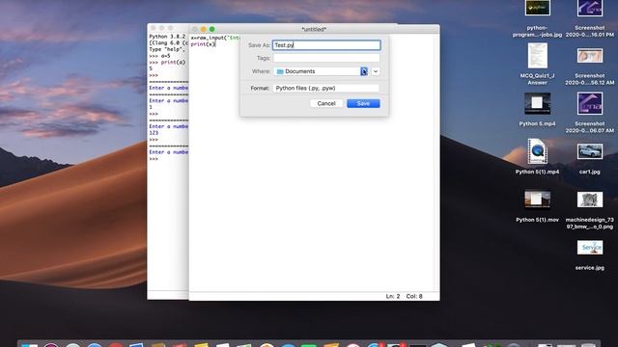
Task: Open Screenshot 2020 16.01 PM desktop file
Action: tap(590, 9)
